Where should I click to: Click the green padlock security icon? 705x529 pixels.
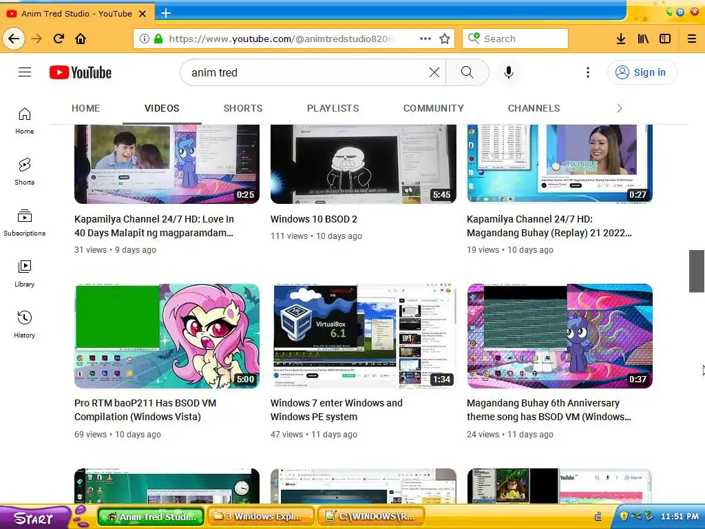[x=158, y=39]
